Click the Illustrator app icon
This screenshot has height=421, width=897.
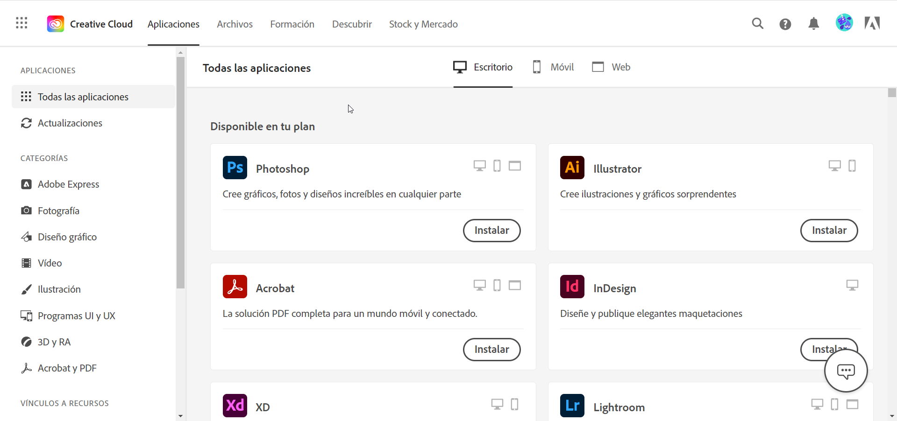click(x=572, y=168)
